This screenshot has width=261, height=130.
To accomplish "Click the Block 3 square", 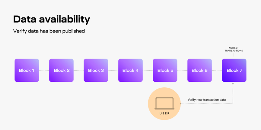I will tap(96, 70).
